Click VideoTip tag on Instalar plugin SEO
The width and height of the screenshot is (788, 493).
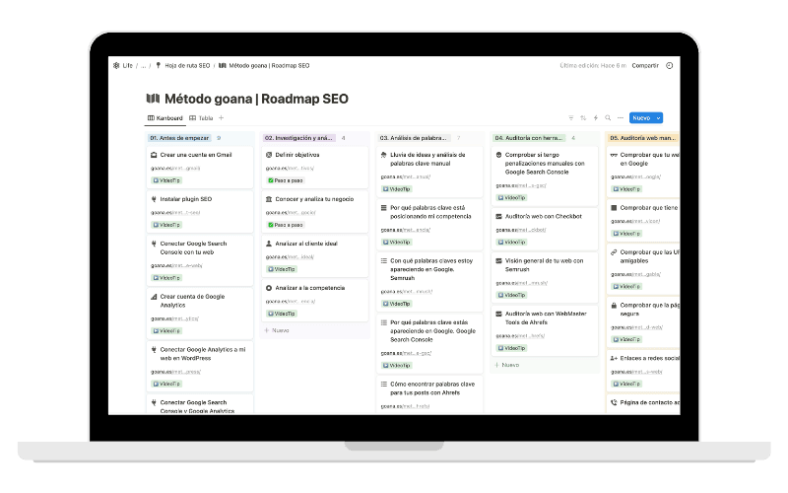166,225
